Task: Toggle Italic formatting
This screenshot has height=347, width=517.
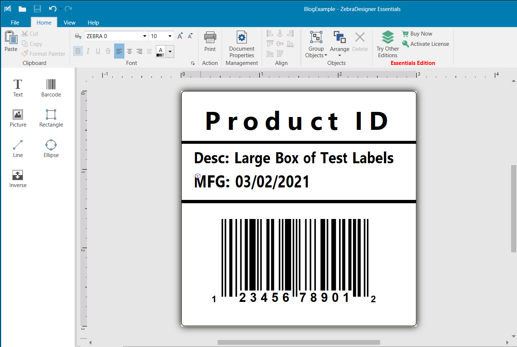Action: click(x=88, y=51)
